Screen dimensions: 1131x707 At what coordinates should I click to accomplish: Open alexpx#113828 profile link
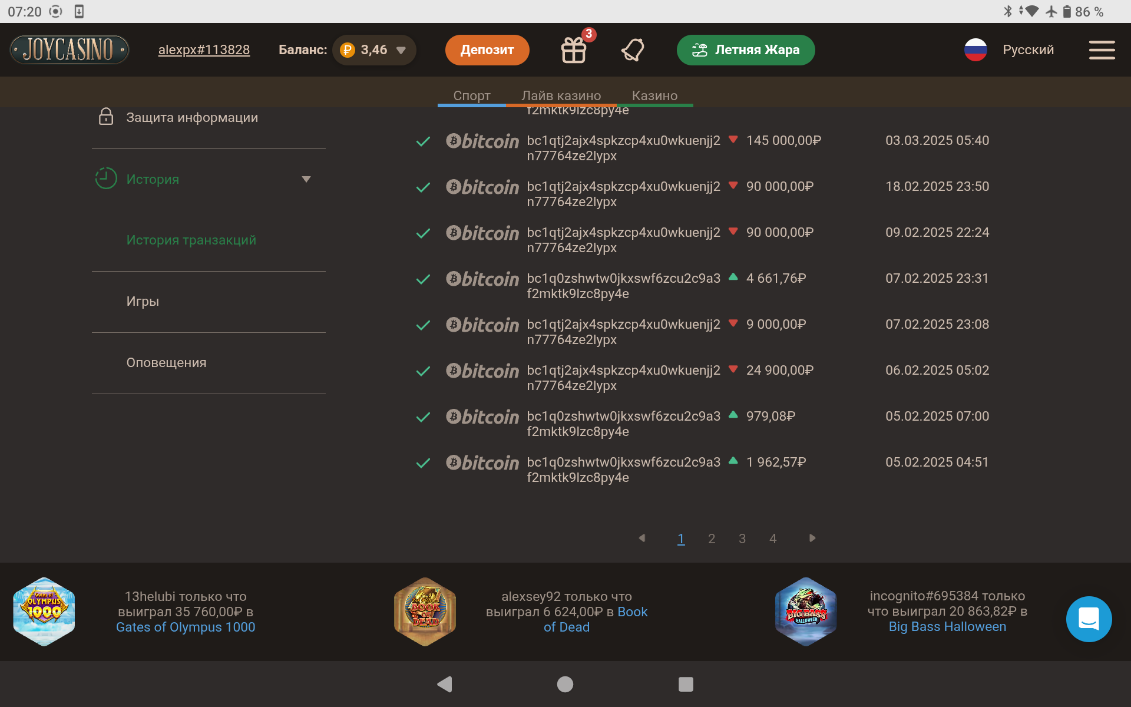click(204, 50)
